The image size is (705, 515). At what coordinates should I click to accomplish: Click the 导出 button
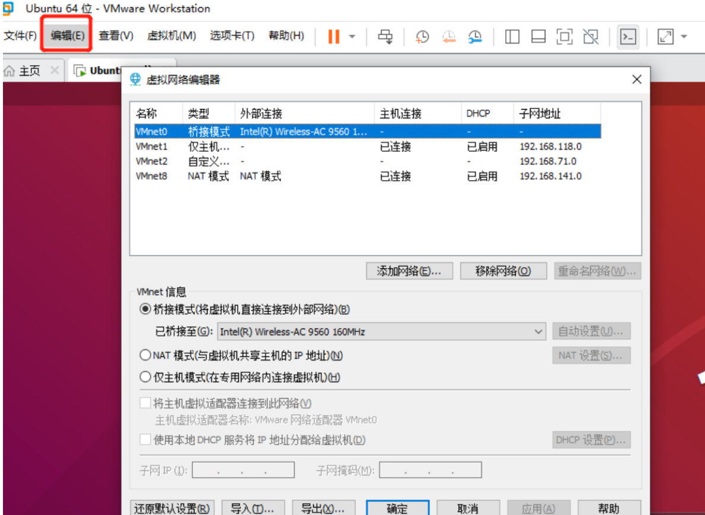click(x=324, y=508)
